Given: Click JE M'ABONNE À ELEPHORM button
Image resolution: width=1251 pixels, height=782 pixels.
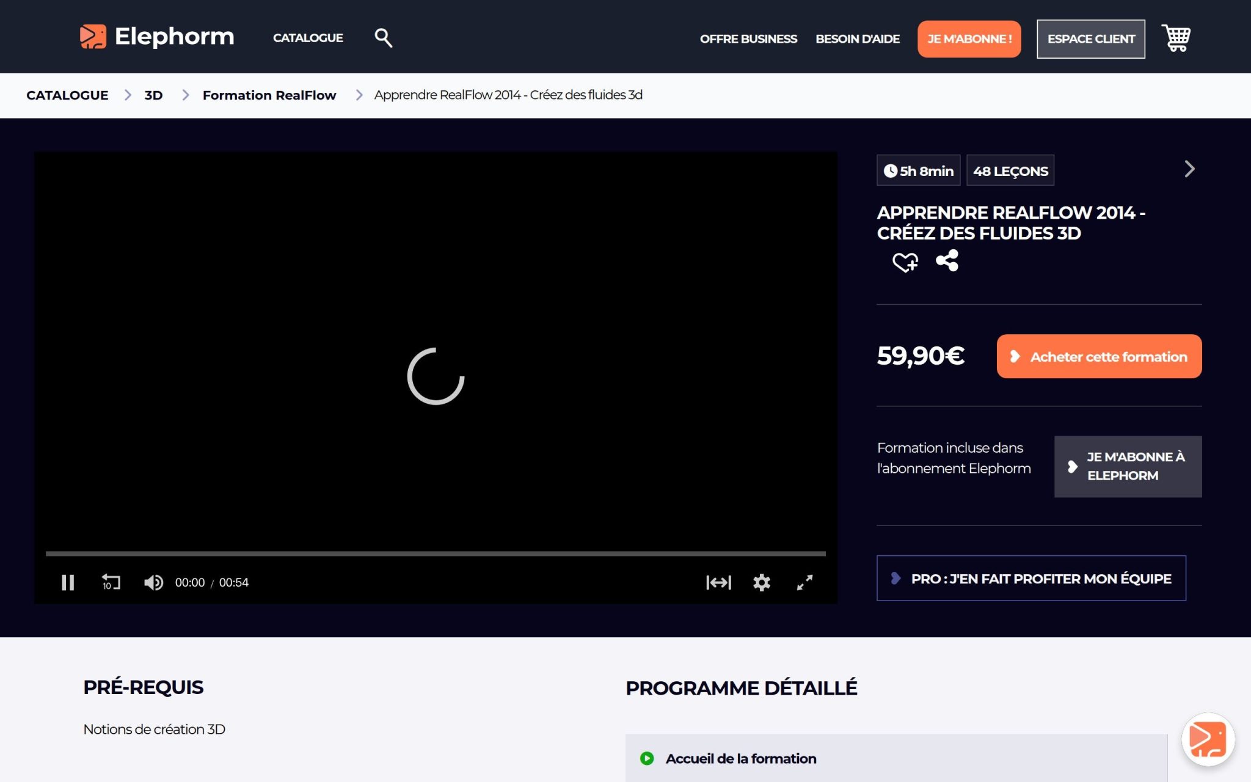Looking at the screenshot, I should pos(1128,466).
